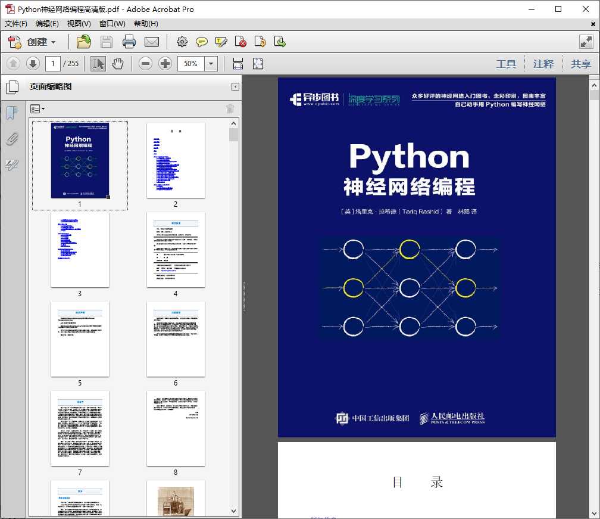
Task: Send the file by email envelope icon
Action: click(x=152, y=42)
